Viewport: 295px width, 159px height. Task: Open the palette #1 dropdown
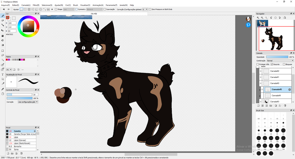point(9,70)
